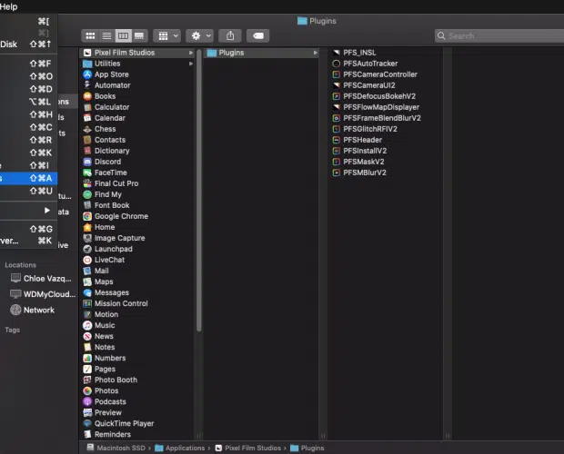Select the QuickTime Player icon
Screen dimensions: 564x454
[87, 423]
